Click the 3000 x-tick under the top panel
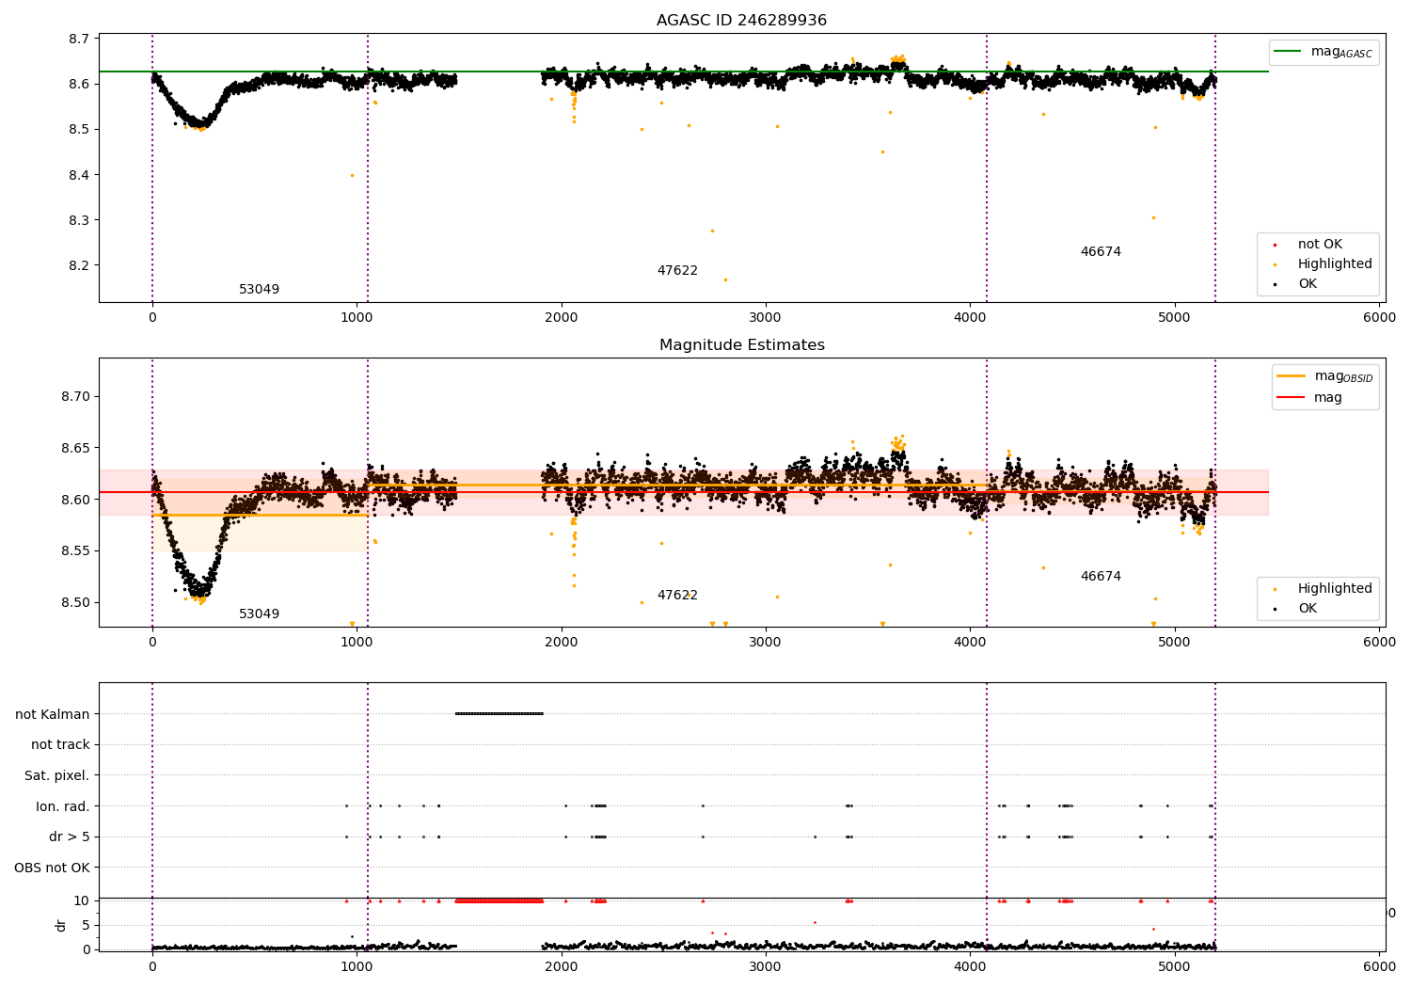 coord(766,318)
